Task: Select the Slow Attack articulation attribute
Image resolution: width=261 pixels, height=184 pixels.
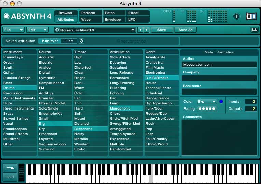Action: (x=126, y=57)
